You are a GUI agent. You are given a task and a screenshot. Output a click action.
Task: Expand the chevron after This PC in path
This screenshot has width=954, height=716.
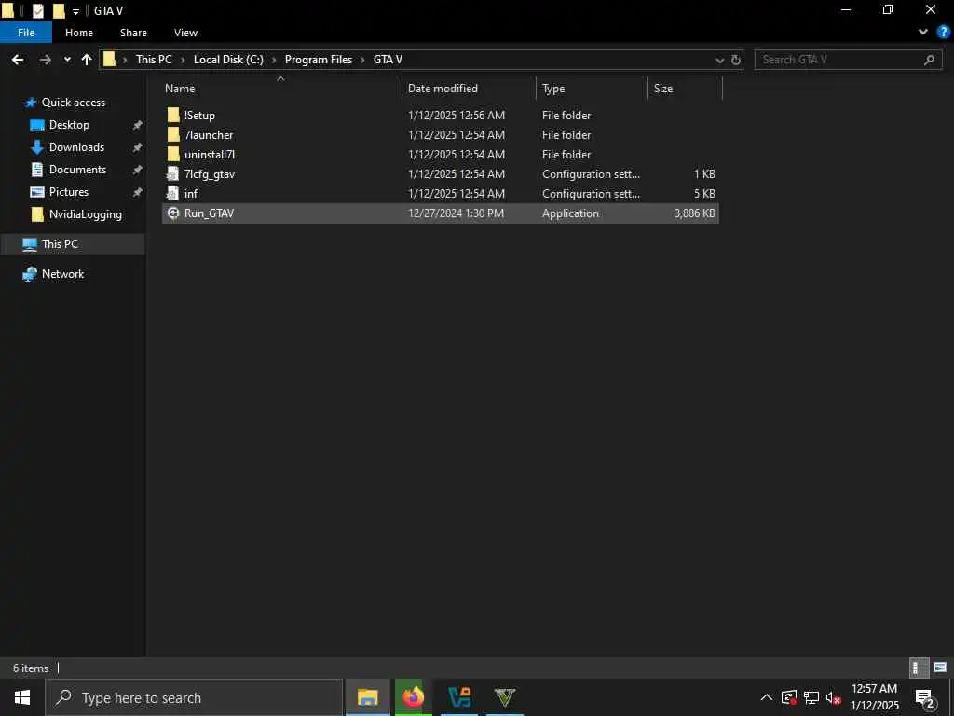click(x=183, y=60)
